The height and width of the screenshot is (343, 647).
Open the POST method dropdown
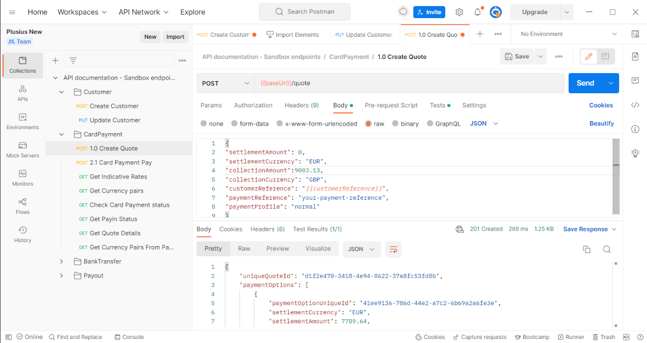click(225, 83)
